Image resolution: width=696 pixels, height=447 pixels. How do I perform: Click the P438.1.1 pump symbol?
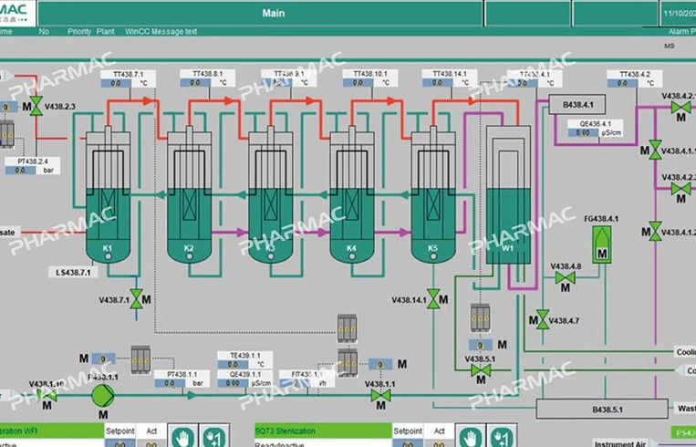(x=100, y=395)
